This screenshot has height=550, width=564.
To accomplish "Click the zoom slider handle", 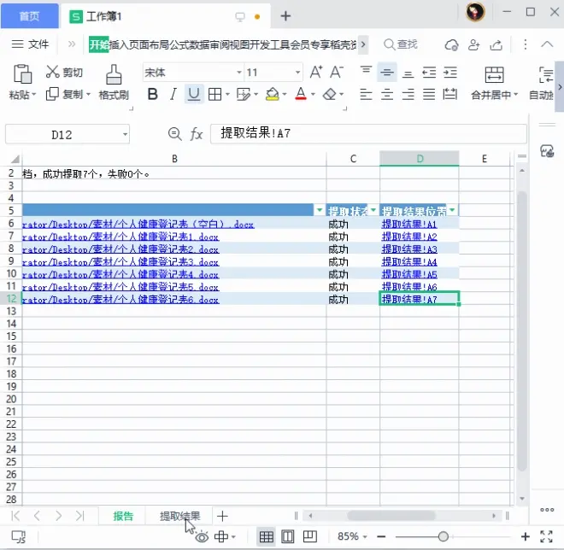I will click(x=444, y=536).
